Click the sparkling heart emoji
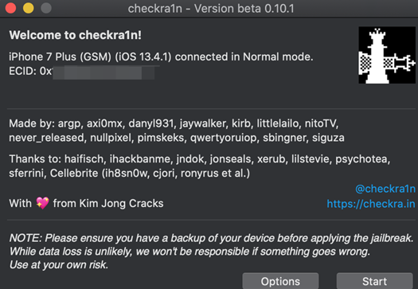This screenshot has width=418, height=289. 42,203
